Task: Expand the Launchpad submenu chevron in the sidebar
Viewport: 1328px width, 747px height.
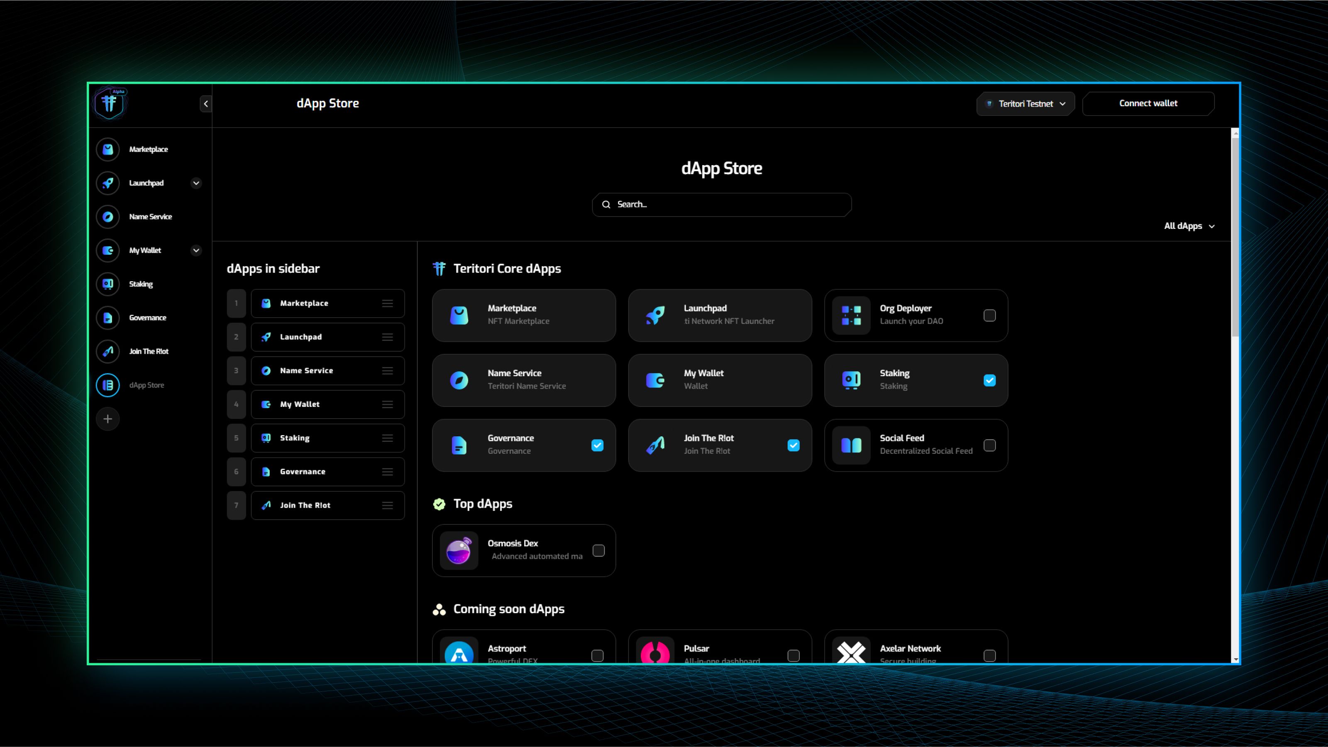Action: click(196, 183)
